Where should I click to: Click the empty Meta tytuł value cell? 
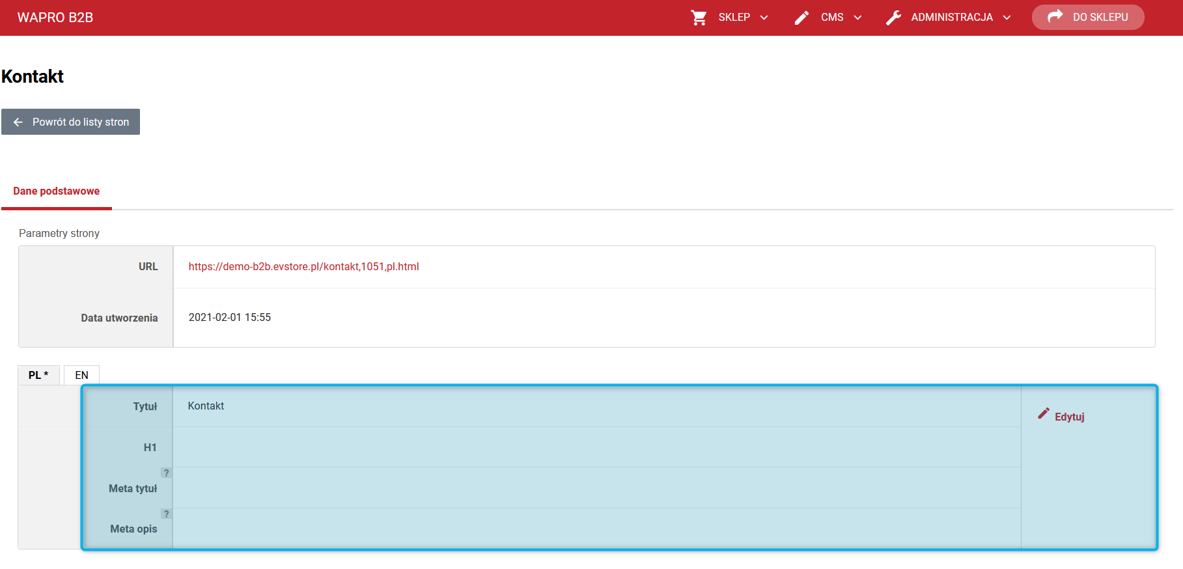tap(597, 488)
